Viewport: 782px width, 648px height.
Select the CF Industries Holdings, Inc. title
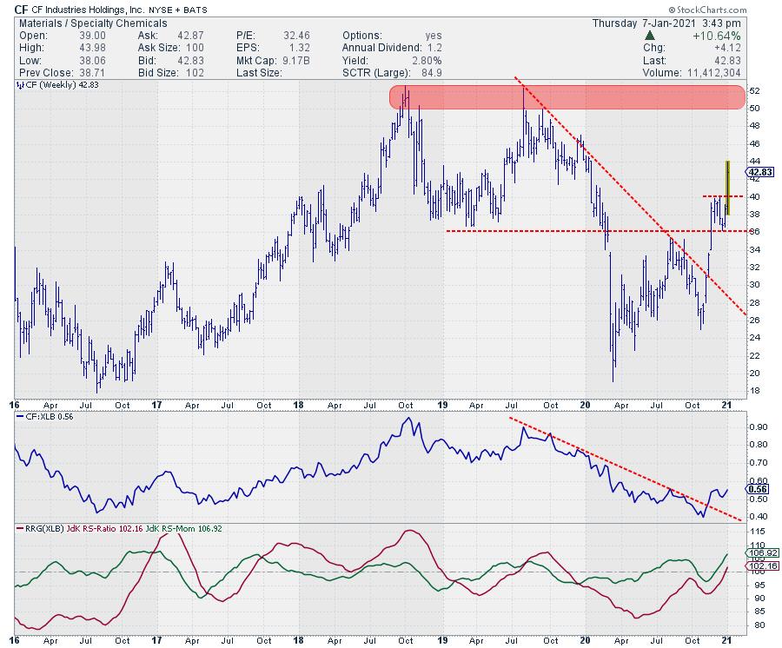pos(103,10)
